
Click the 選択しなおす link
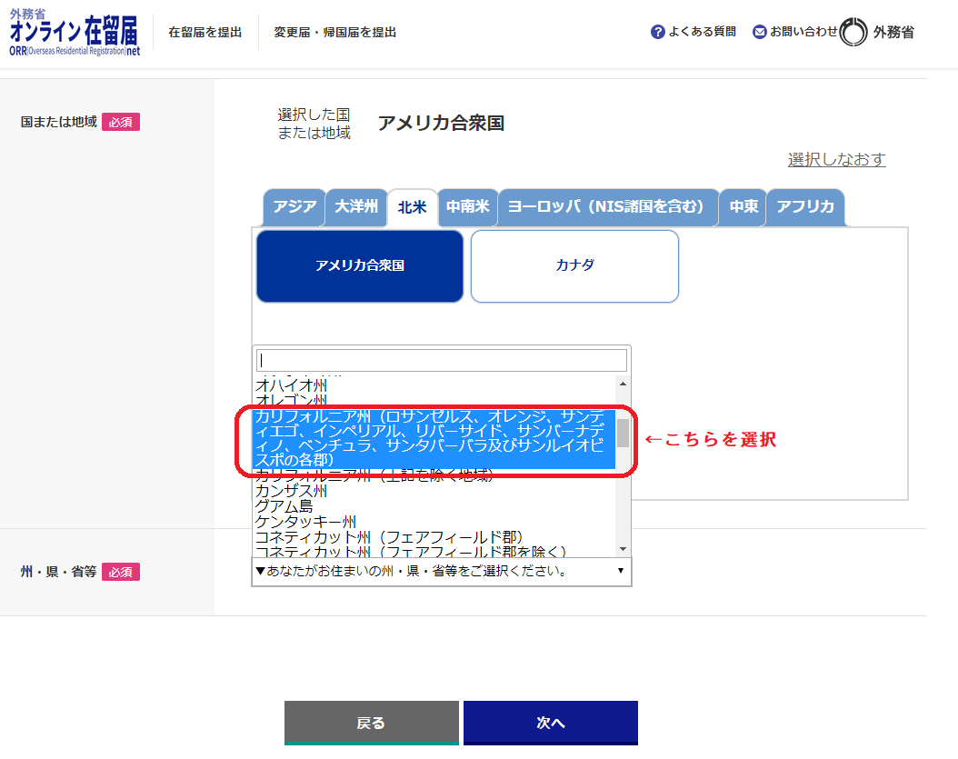[x=836, y=160]
